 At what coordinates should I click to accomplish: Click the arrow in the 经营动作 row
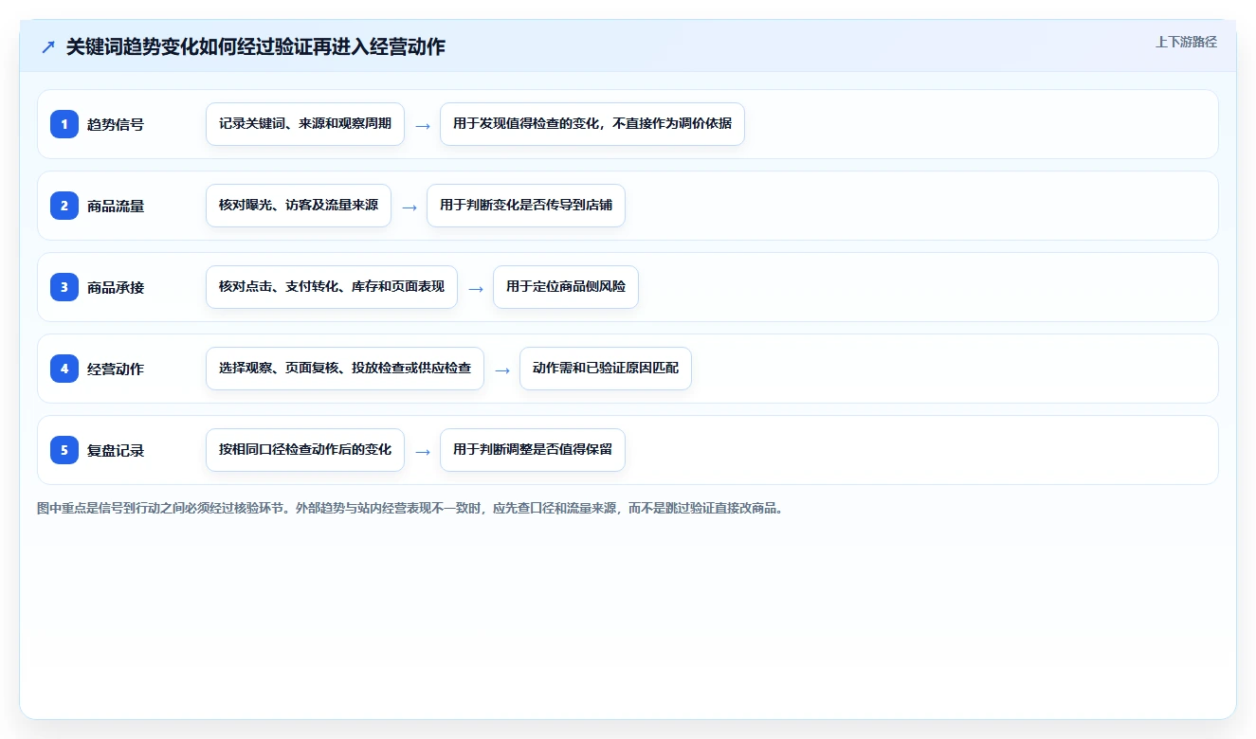[x=502, y=369]
